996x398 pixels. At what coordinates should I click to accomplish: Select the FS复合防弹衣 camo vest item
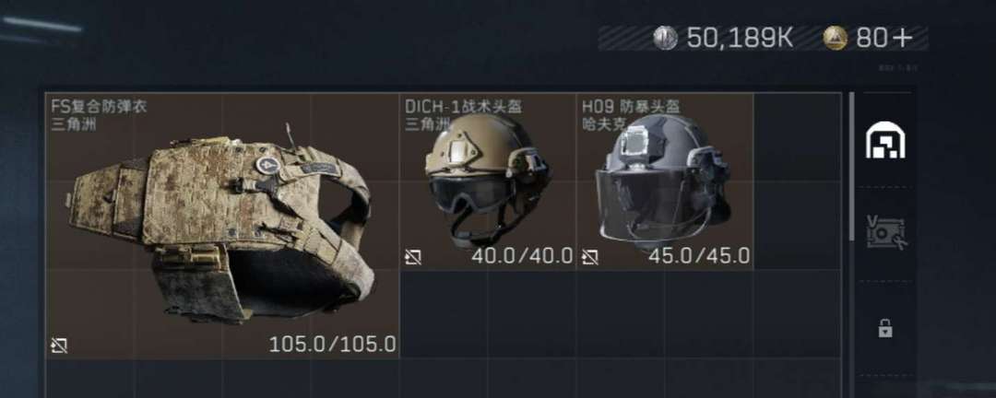(223, 226)
